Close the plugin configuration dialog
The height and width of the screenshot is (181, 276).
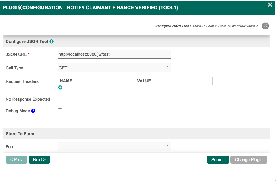[270, 5]
